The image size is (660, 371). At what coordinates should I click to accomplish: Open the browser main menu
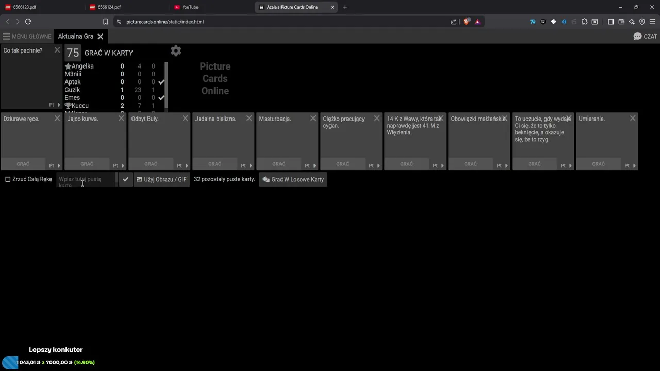pyautogui.click(x=653, y=22)
